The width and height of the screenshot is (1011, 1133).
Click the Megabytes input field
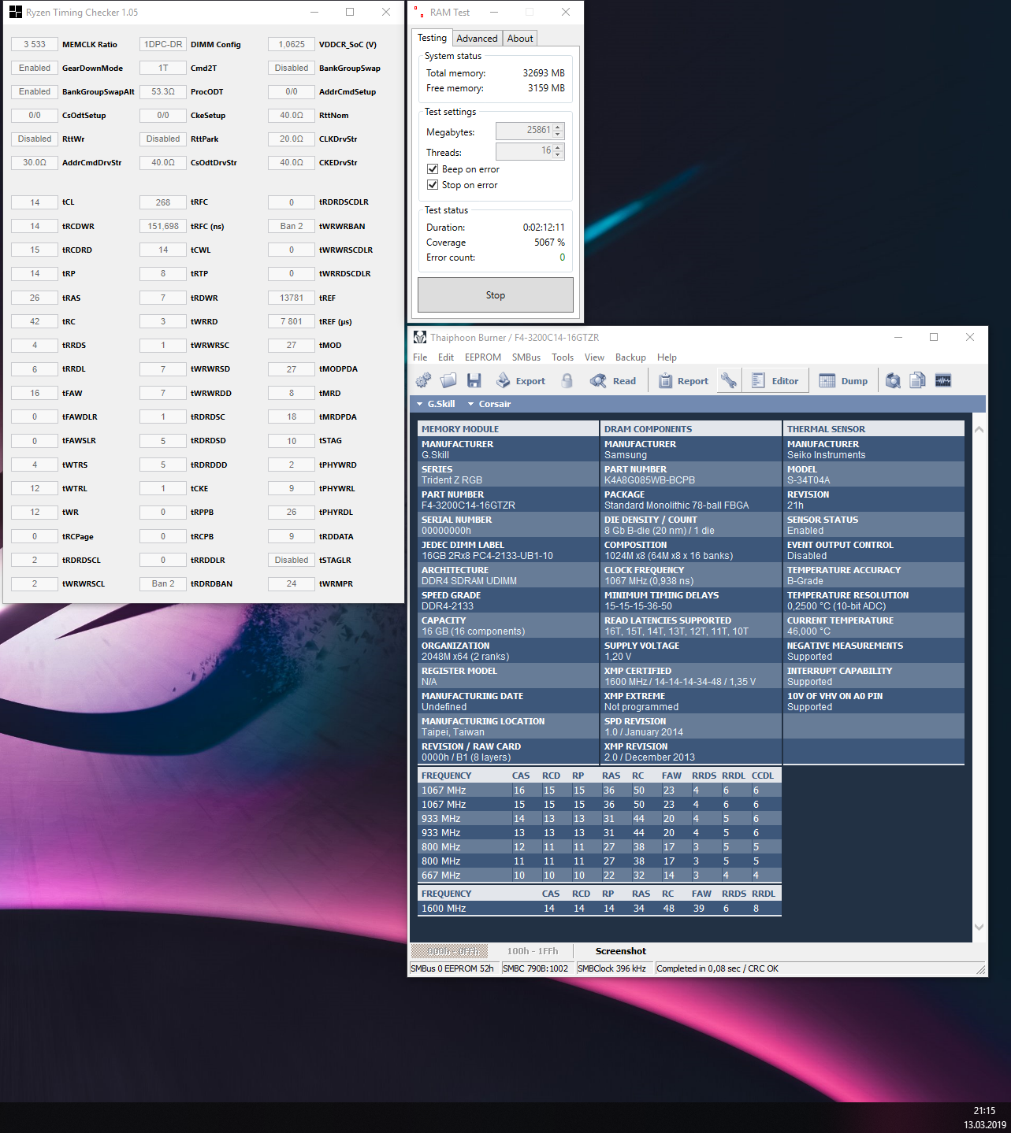524,131
